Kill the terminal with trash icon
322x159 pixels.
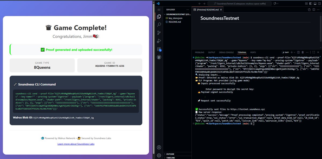[303, 52]
